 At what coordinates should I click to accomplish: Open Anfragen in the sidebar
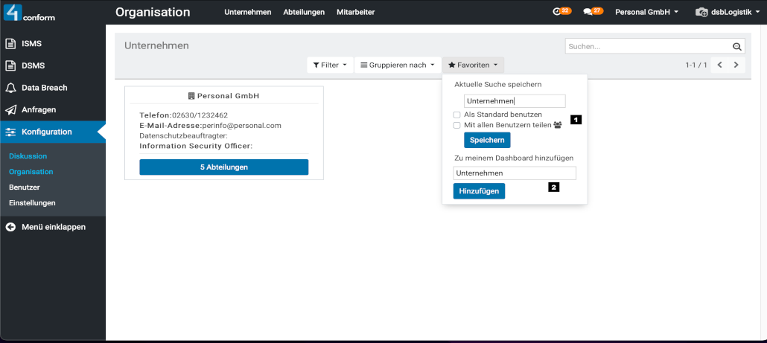click(x=38, y=110)
